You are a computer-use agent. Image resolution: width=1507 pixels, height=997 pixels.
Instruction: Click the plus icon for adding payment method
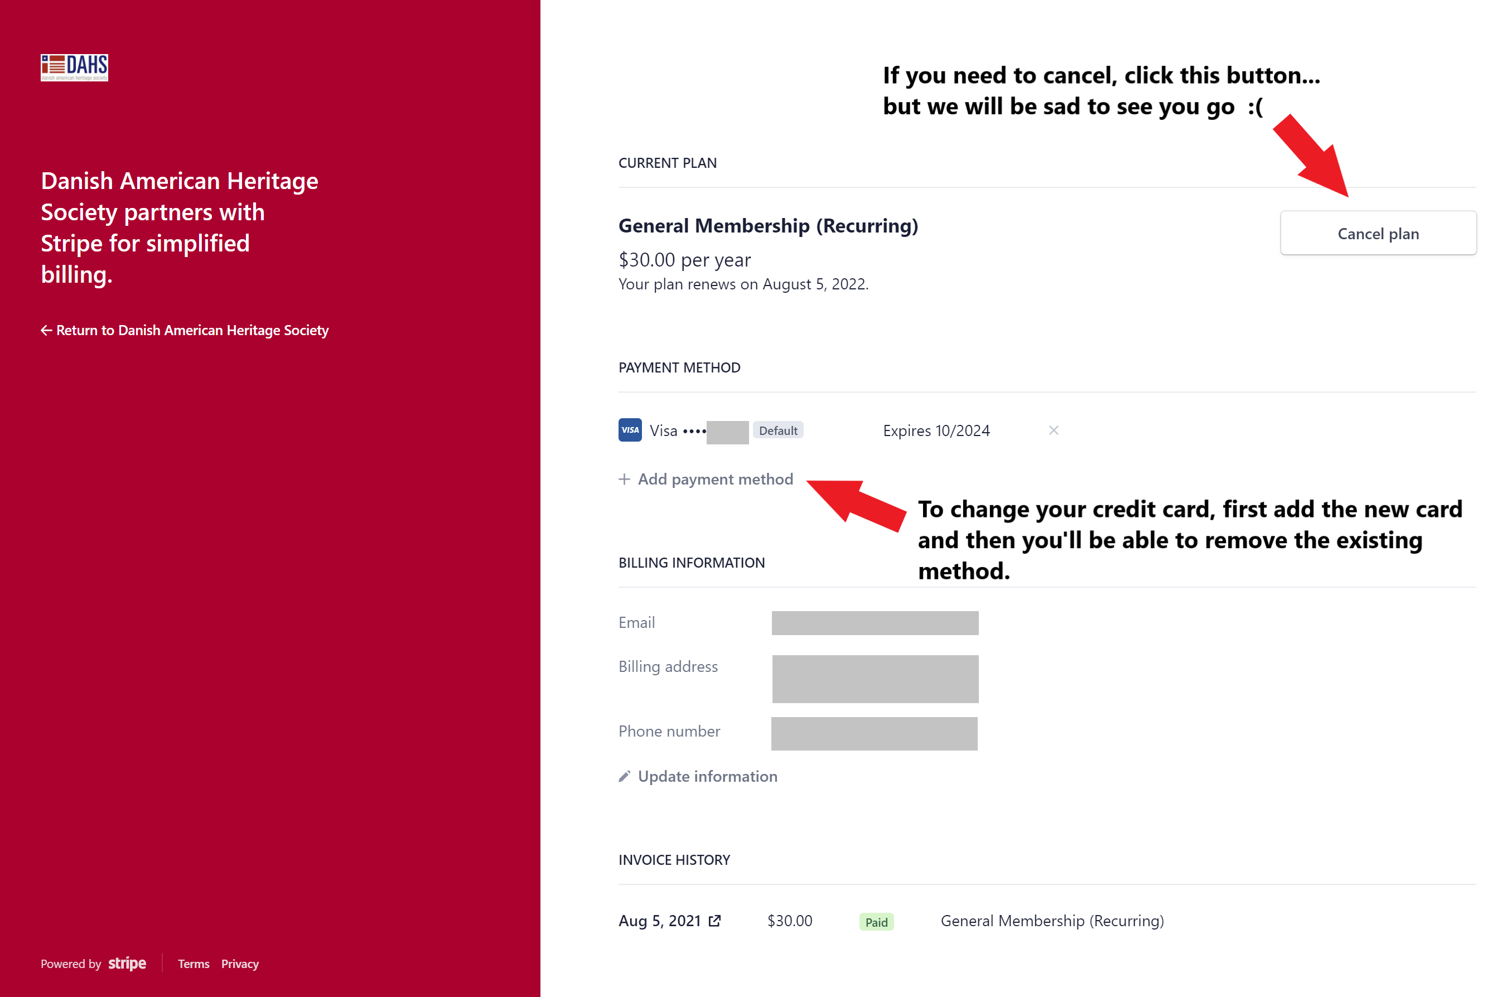(625, 479)
